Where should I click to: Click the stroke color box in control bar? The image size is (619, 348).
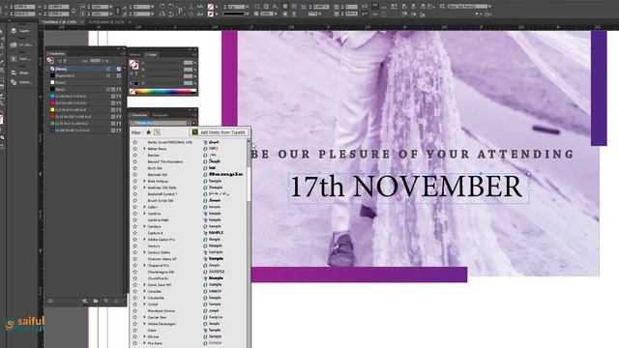pyautogui.click(x=211, y=14)
